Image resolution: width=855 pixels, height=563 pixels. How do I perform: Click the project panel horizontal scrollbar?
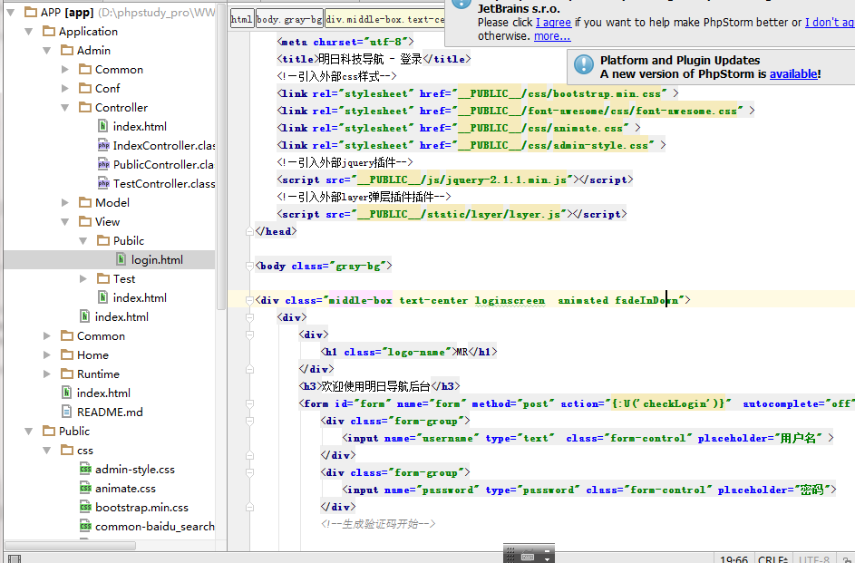pyautogui.click(x=71, y=546)
